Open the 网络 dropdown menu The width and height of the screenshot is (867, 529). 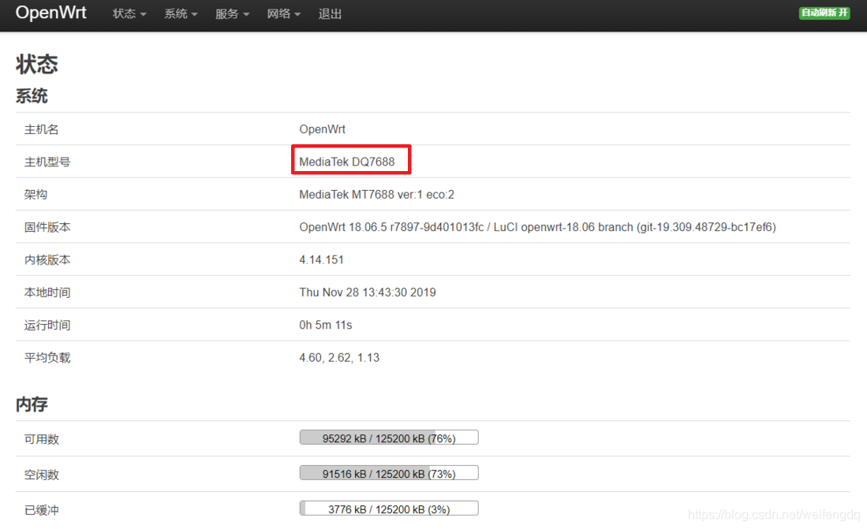pos(284,14)
